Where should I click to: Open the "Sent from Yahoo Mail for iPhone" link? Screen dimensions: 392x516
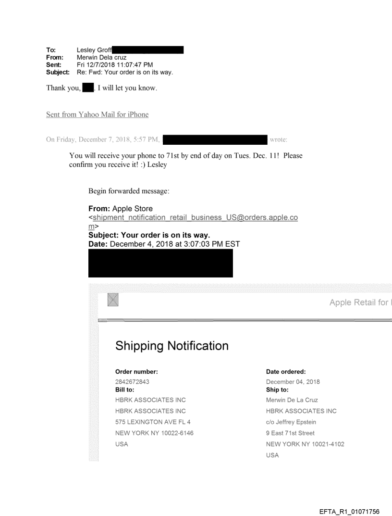(98, 114)
